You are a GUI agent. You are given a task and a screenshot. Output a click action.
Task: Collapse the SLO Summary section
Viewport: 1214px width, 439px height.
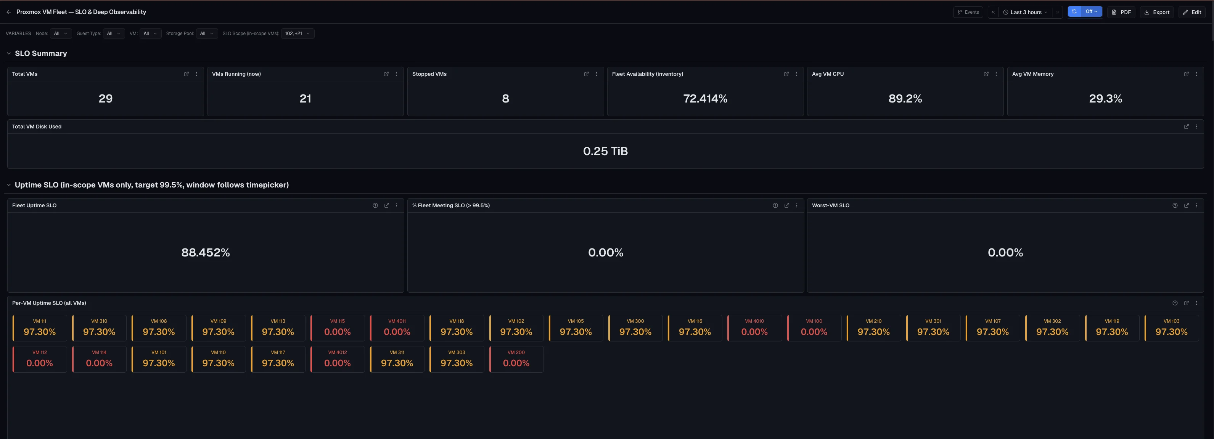(8, 54)
